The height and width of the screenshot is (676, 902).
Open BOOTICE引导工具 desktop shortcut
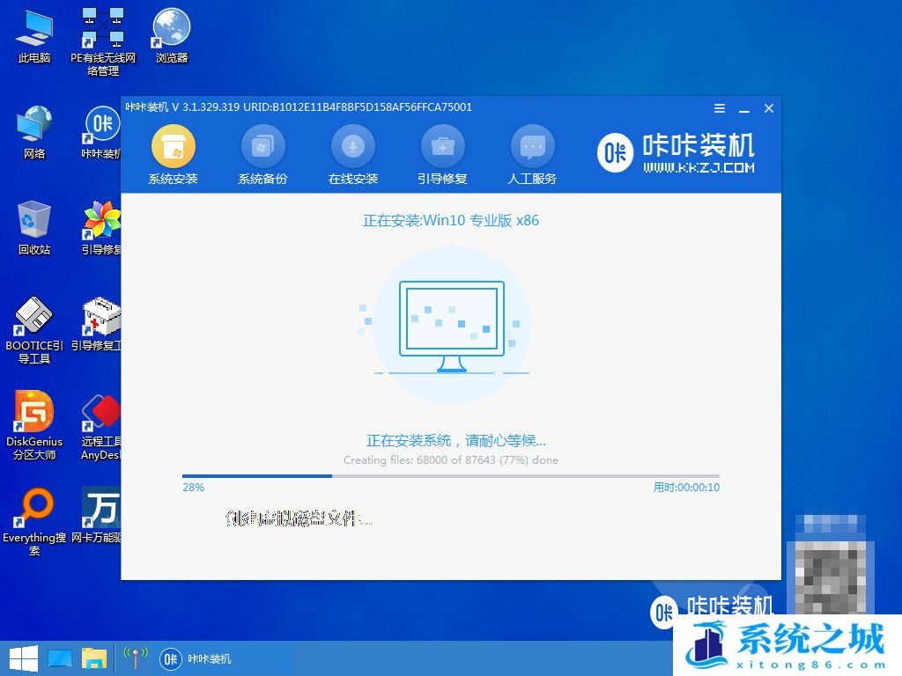pyautogui.click(x=34, y=330)
